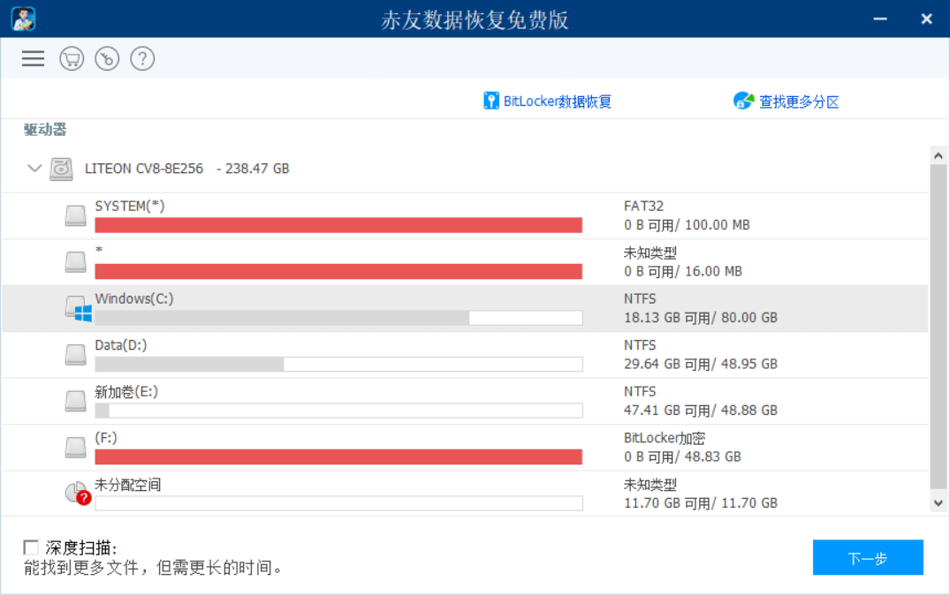Viewport: 950px width, 596px height.
Task: Click '0 B 可用/ 100.00 MB' text
Action: (x=687, y=225)
